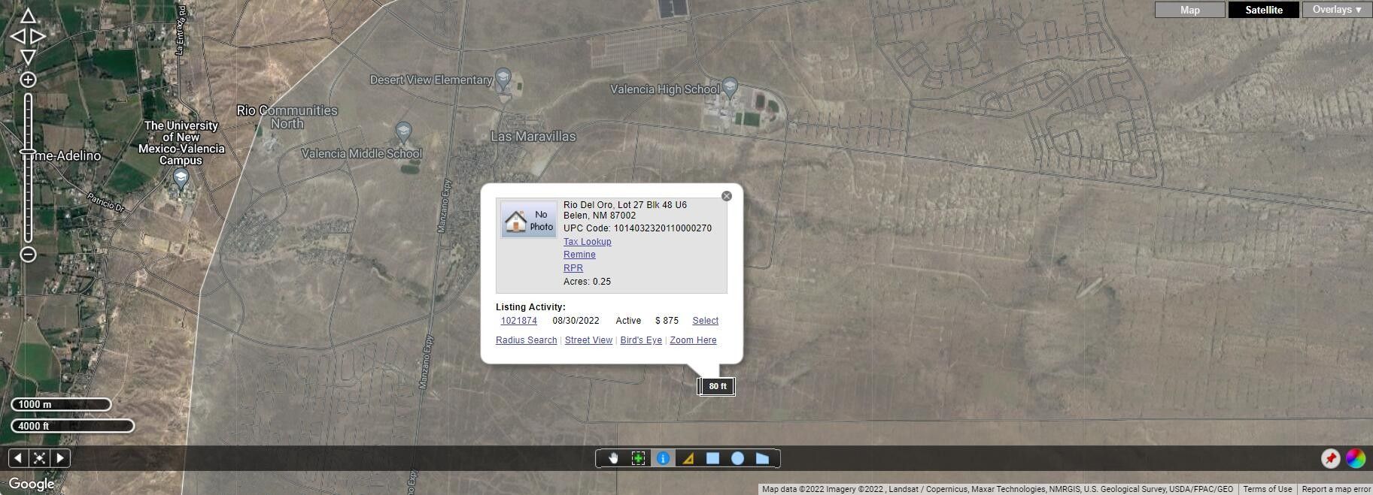The width and height of the screenshot is (1373, 495).
Task: Open Street View from popup
Action: (x=588, y=340)
